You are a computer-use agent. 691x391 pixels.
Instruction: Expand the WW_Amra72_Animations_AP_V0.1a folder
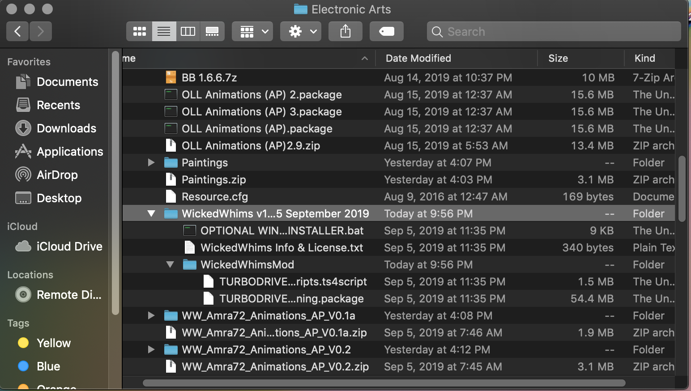[x=151, y=315]
